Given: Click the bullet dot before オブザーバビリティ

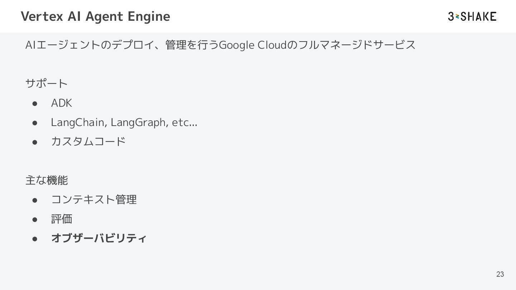Looking at the screenshot, I should (35, 238).
